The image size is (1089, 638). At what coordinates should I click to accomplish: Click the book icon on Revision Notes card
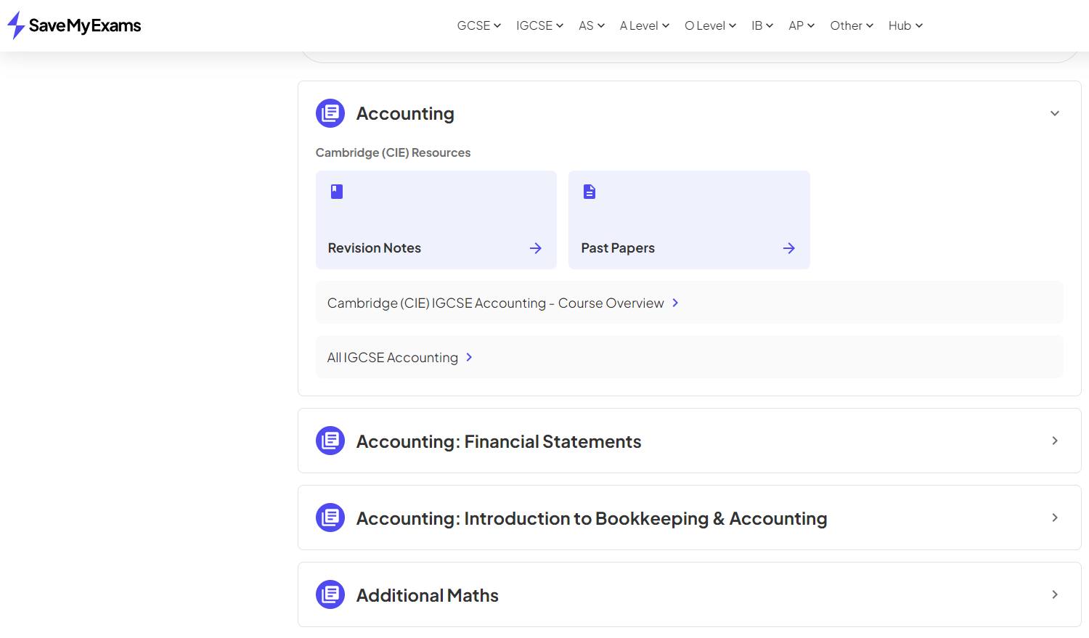pyautogui.click(x=337, y=192)
